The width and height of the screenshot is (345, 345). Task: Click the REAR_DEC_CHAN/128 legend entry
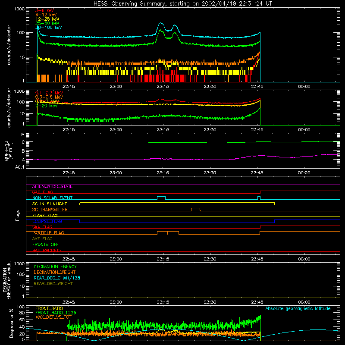tap(57, 278)
